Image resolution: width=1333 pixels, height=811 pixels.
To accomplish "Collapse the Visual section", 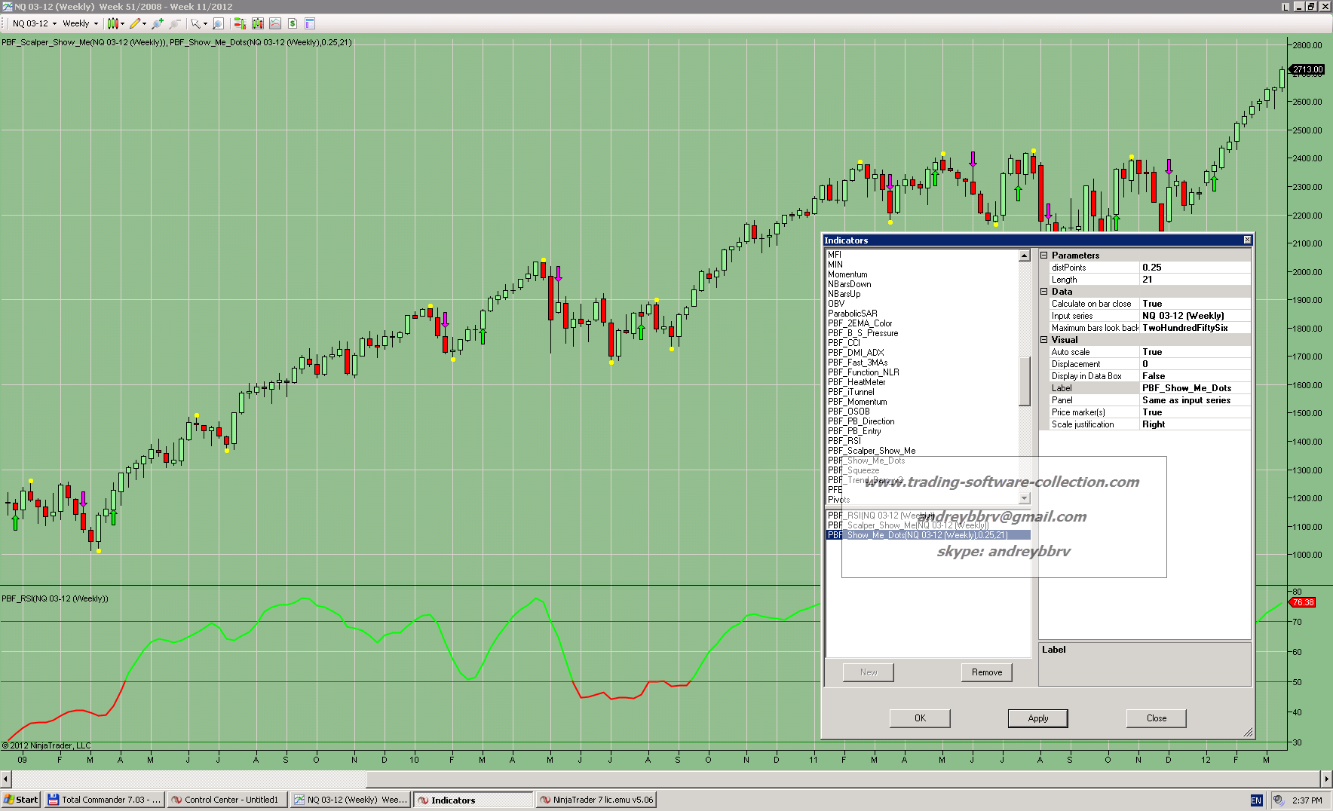I will [x=1044, y=340].
